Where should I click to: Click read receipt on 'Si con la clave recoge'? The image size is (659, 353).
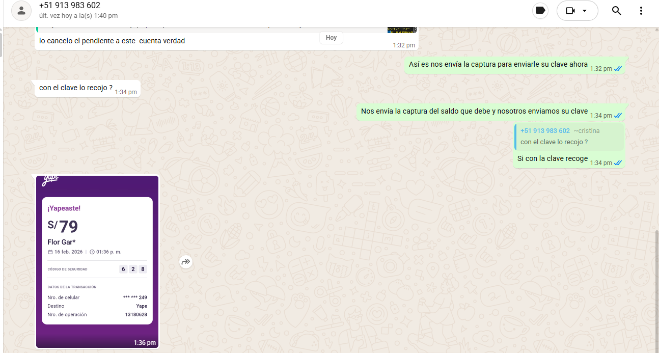tap(618, 163)
